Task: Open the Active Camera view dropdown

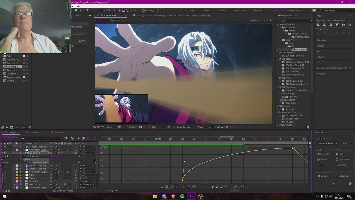Action: [185, 127]
